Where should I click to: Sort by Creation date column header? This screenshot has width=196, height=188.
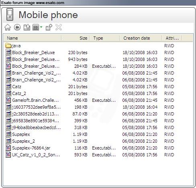pos(141,38)
